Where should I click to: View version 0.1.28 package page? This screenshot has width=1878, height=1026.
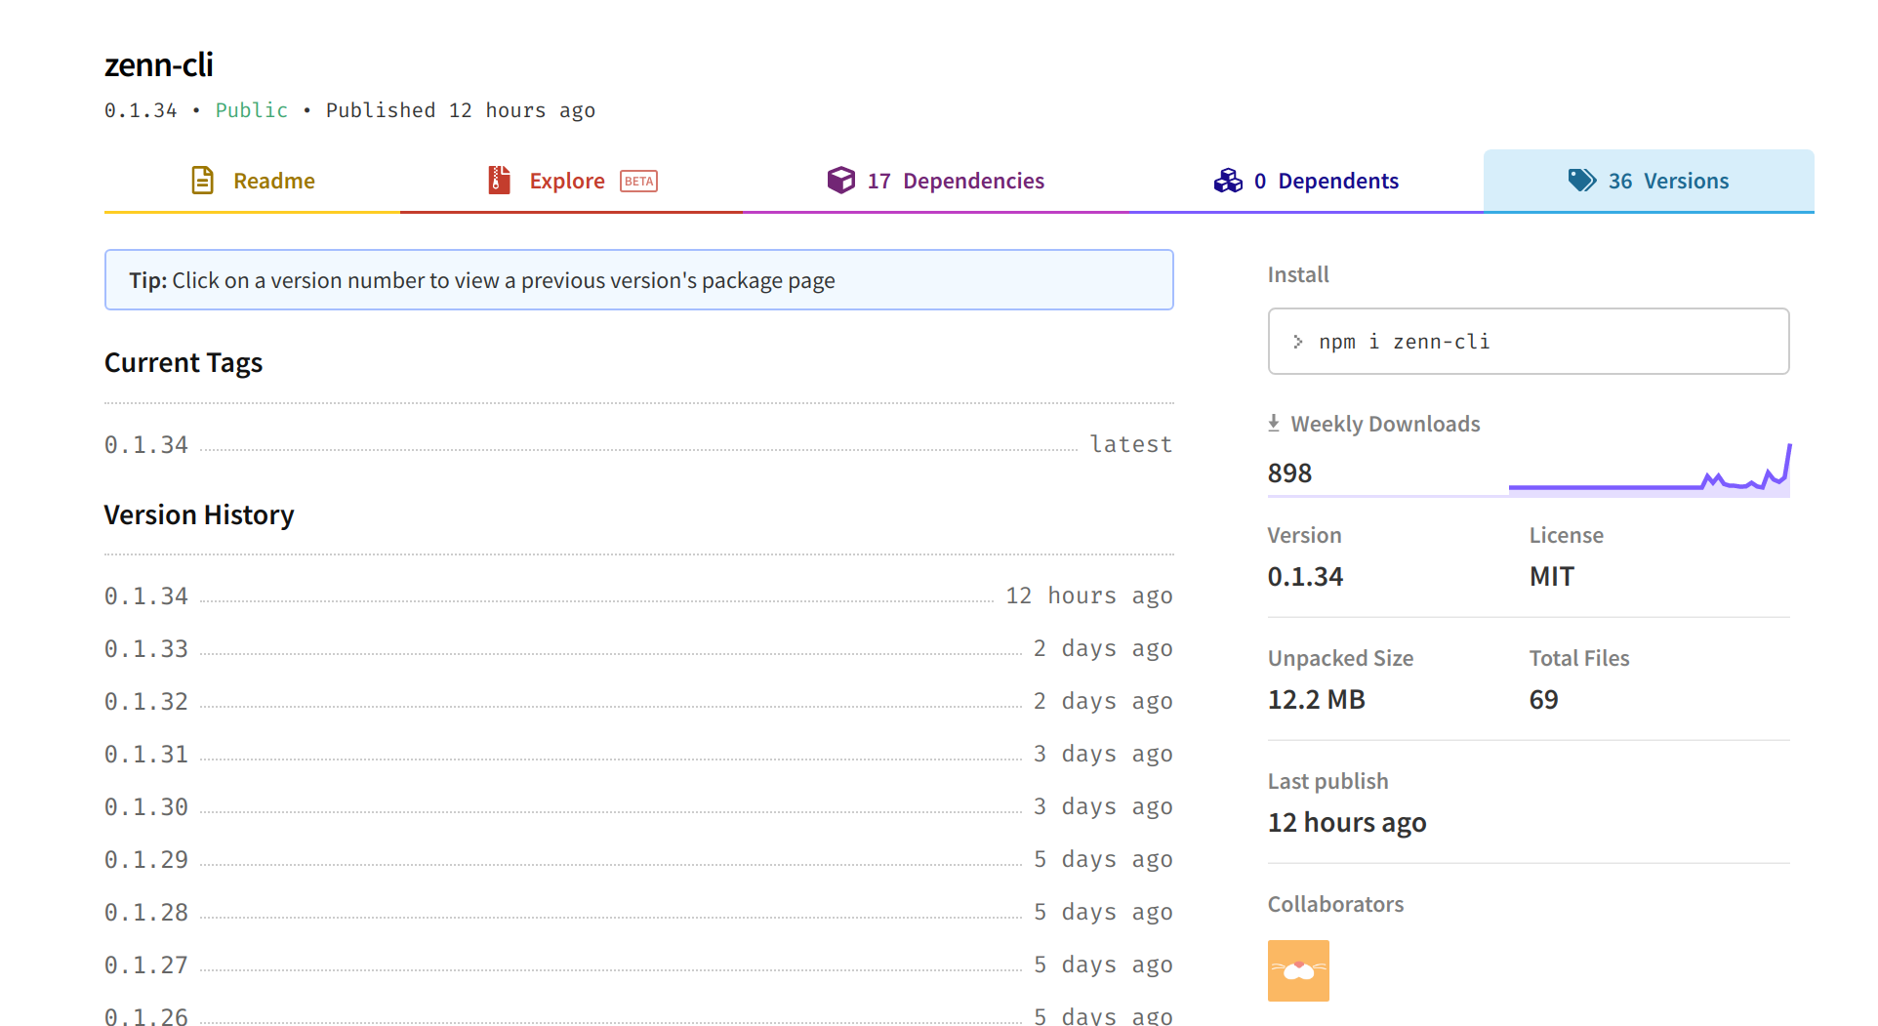[x=146, y=913]
